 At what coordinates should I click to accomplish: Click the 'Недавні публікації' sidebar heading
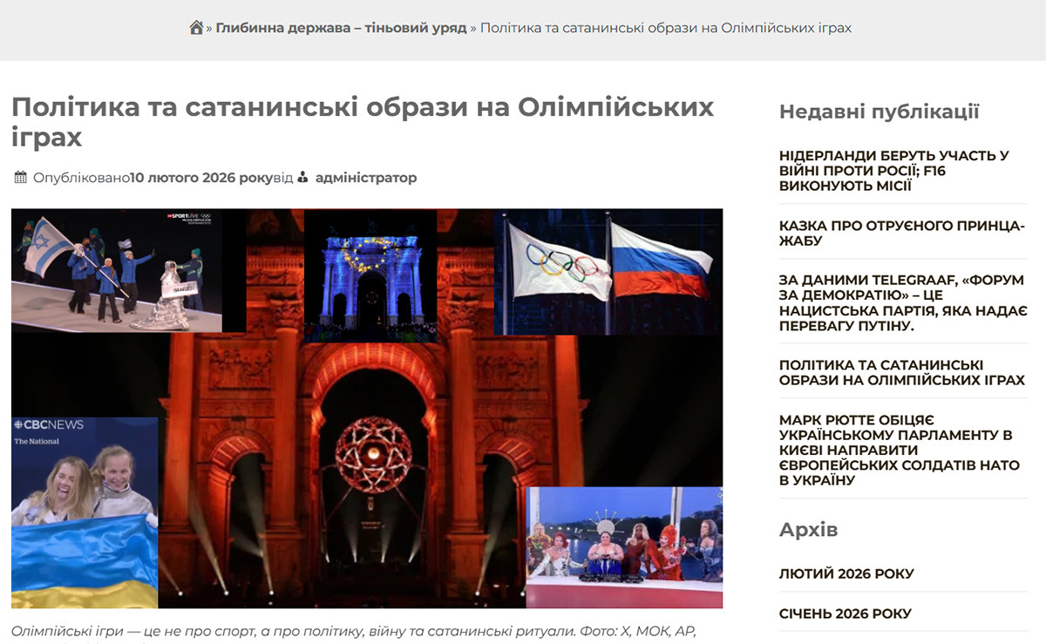point(879,112)
